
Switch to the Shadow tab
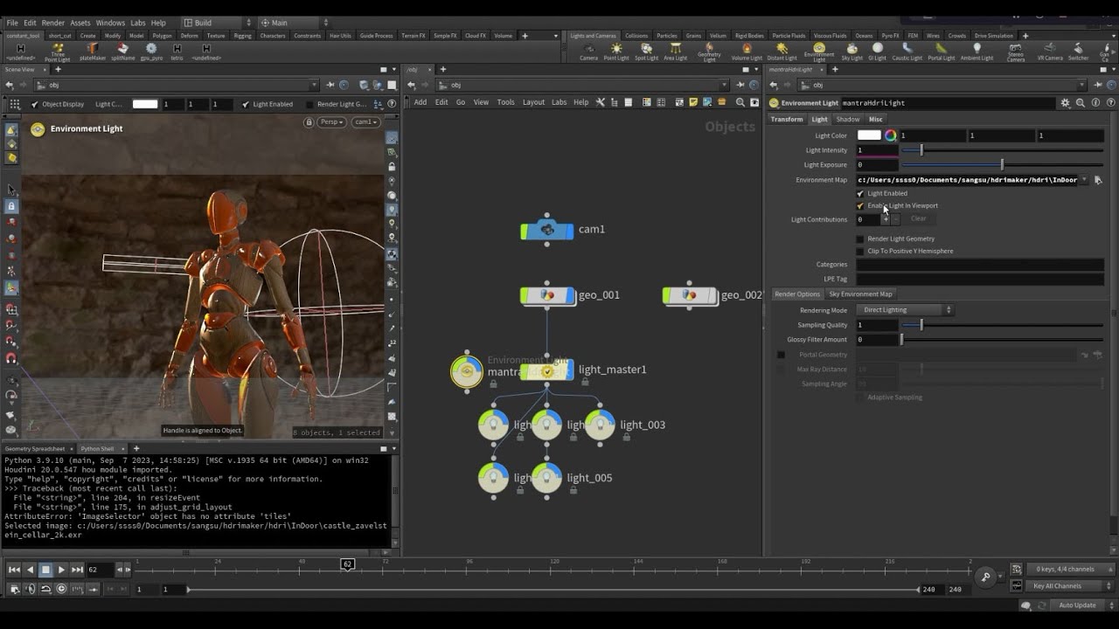847,119
